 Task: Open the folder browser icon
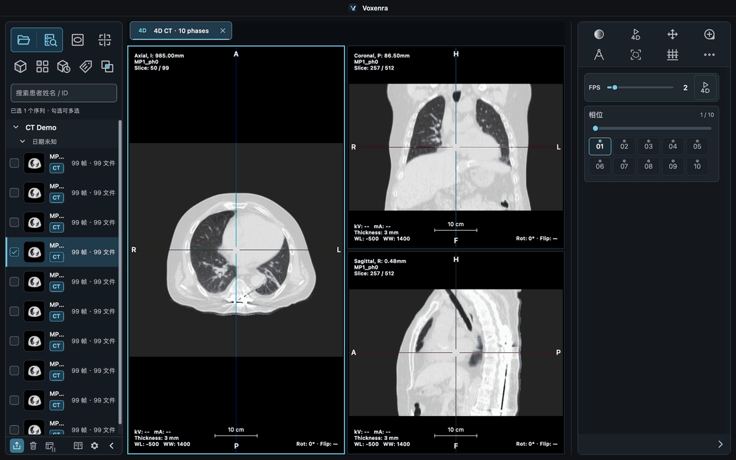coord(23,40)
